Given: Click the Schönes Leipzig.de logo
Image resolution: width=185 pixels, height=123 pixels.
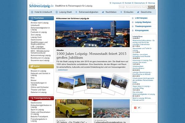Looking at the screenshot, I should tap(41, 6).
